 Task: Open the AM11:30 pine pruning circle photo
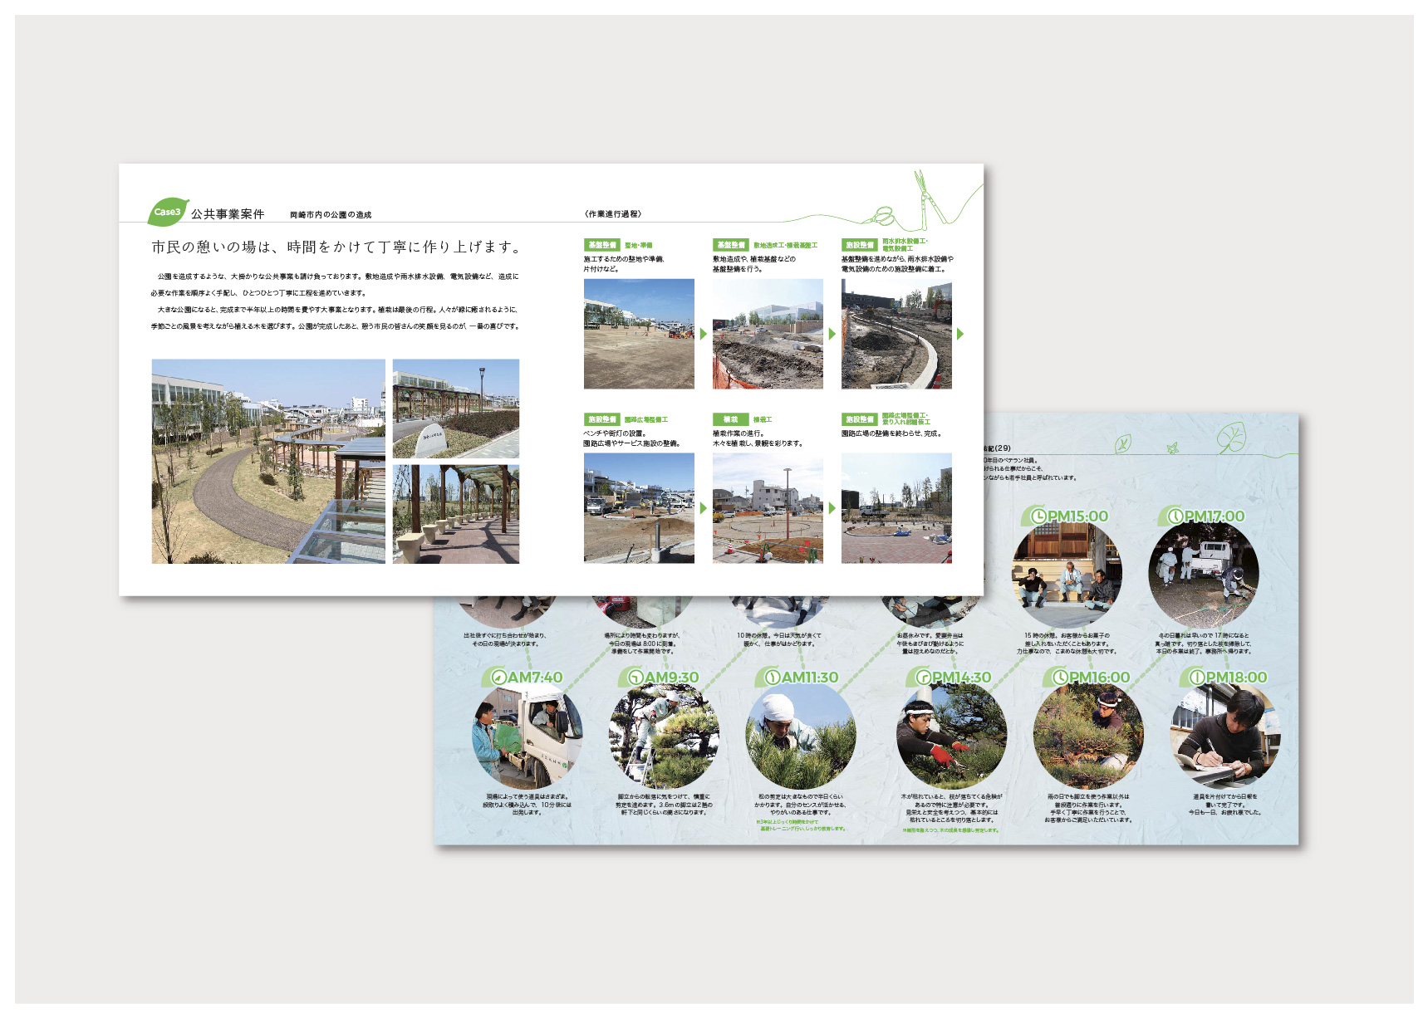pyautogui.click(x=801, y=734)
